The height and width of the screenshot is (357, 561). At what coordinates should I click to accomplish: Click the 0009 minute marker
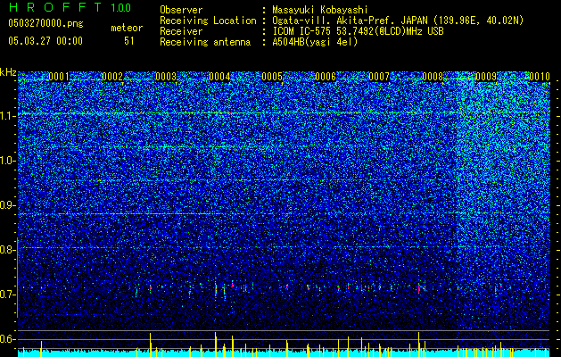tap(486, 77)
